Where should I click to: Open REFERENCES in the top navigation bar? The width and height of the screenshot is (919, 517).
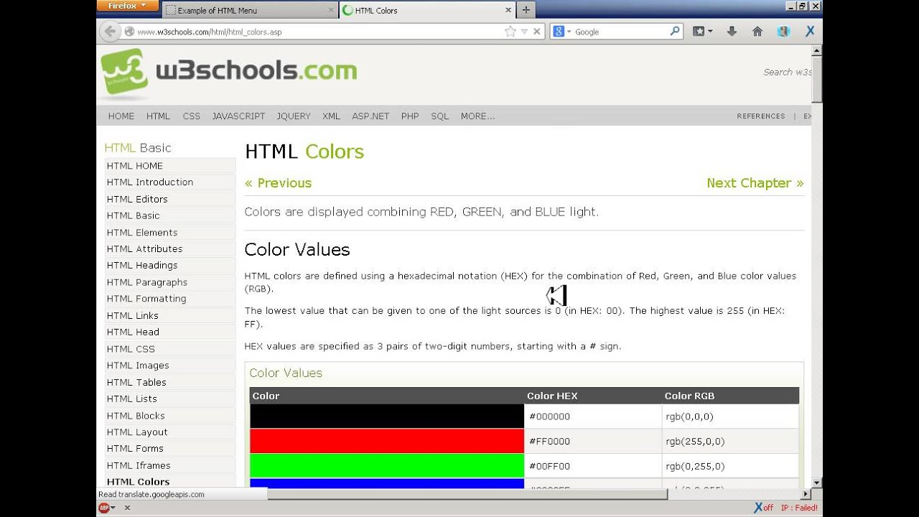(760, 116)
